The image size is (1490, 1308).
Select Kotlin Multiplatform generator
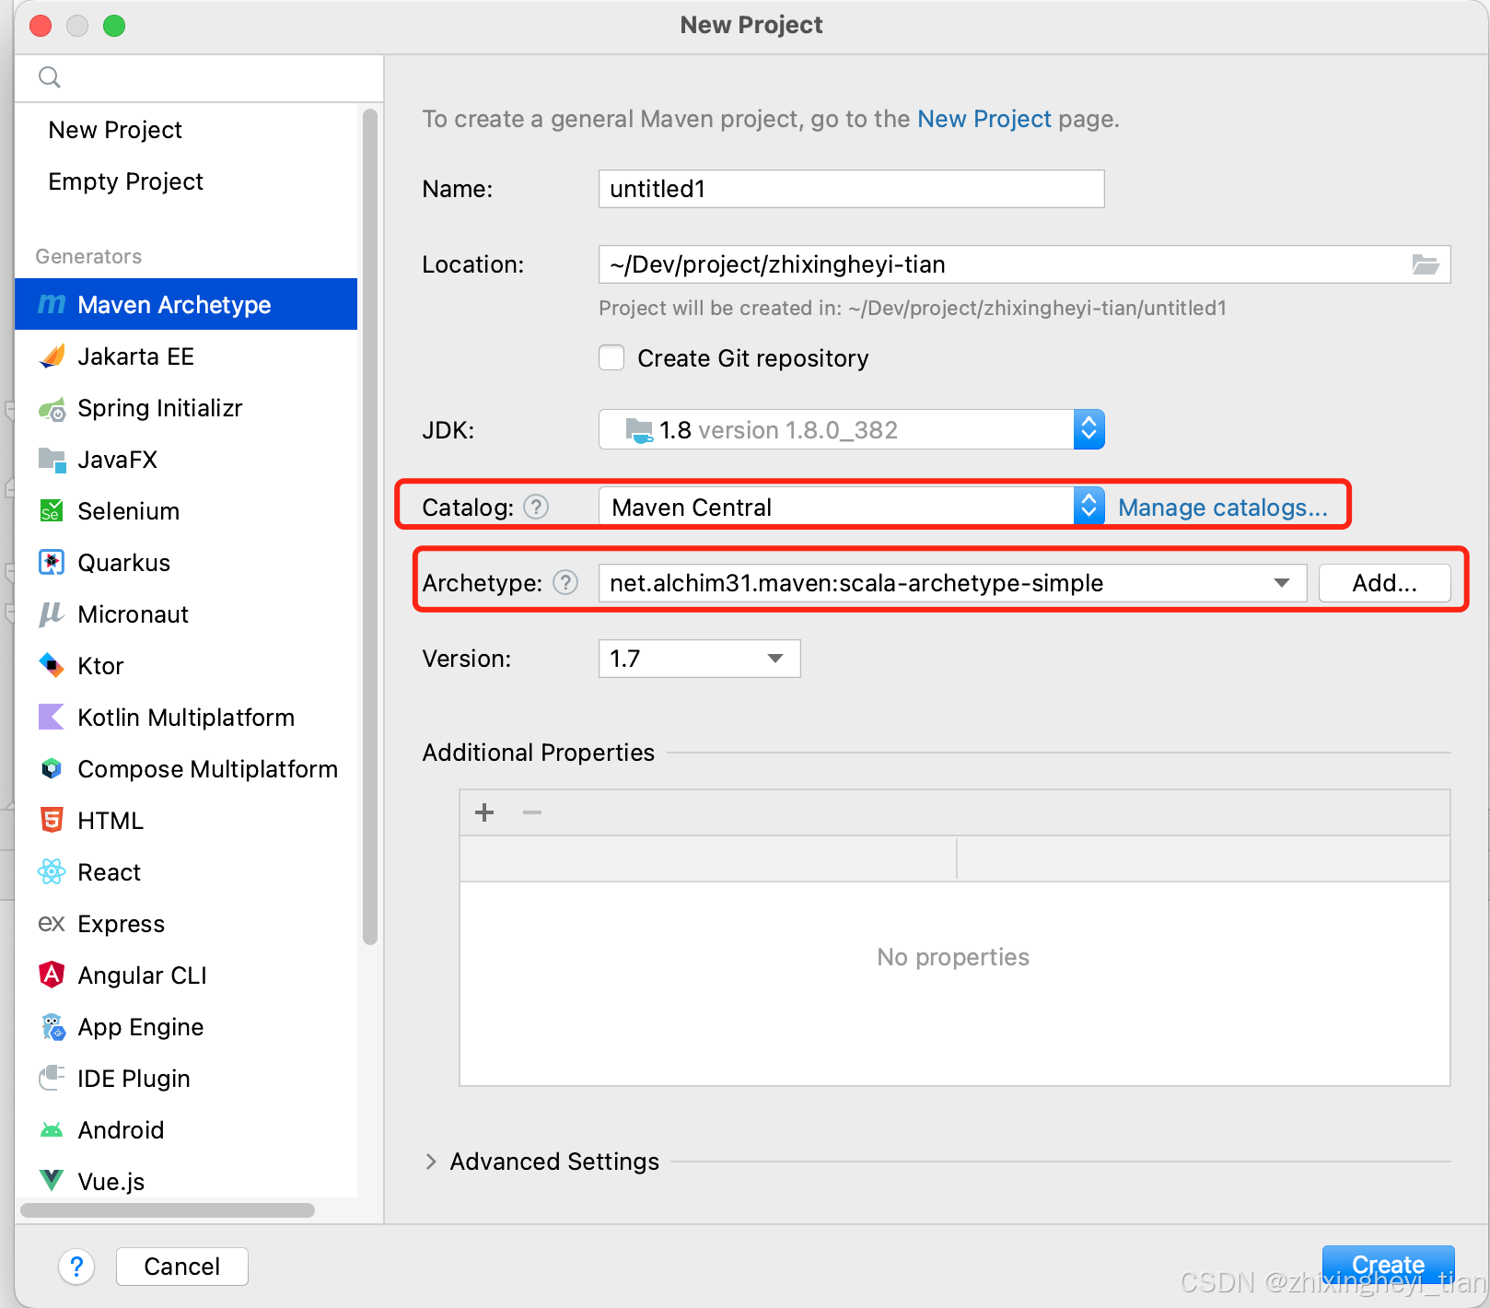click(x=186, y=718)
